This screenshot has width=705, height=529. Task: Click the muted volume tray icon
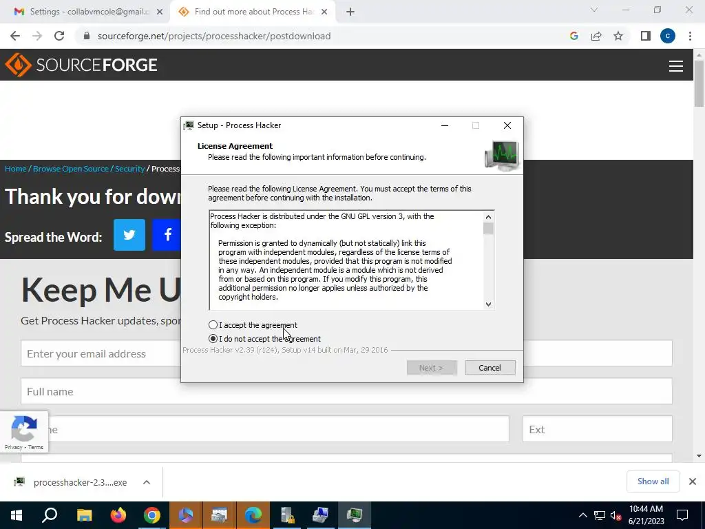[615, 515]
